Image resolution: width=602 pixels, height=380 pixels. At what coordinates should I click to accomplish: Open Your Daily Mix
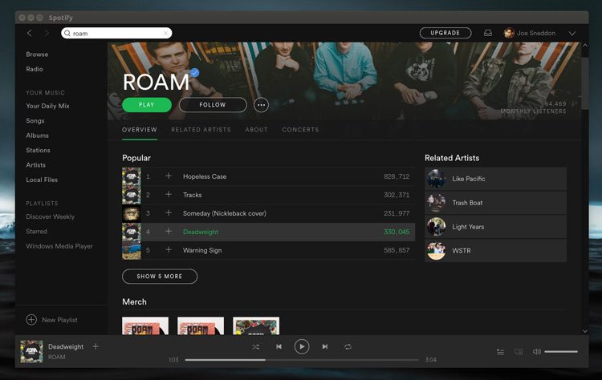tap(47, 106)
